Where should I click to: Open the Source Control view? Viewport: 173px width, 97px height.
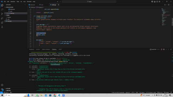point(2,14)
